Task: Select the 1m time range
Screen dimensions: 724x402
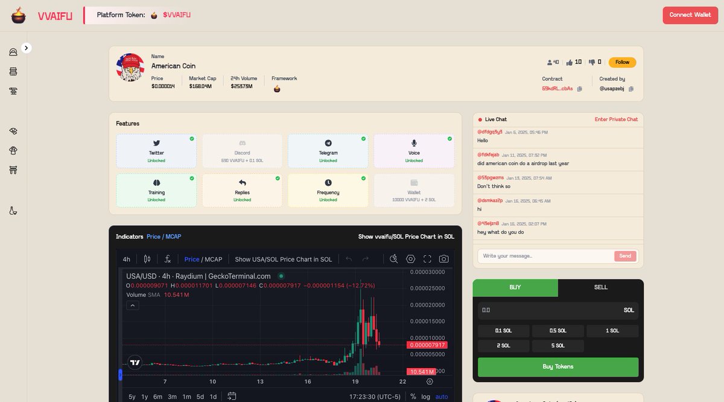Action: click(x=186, y=397)
